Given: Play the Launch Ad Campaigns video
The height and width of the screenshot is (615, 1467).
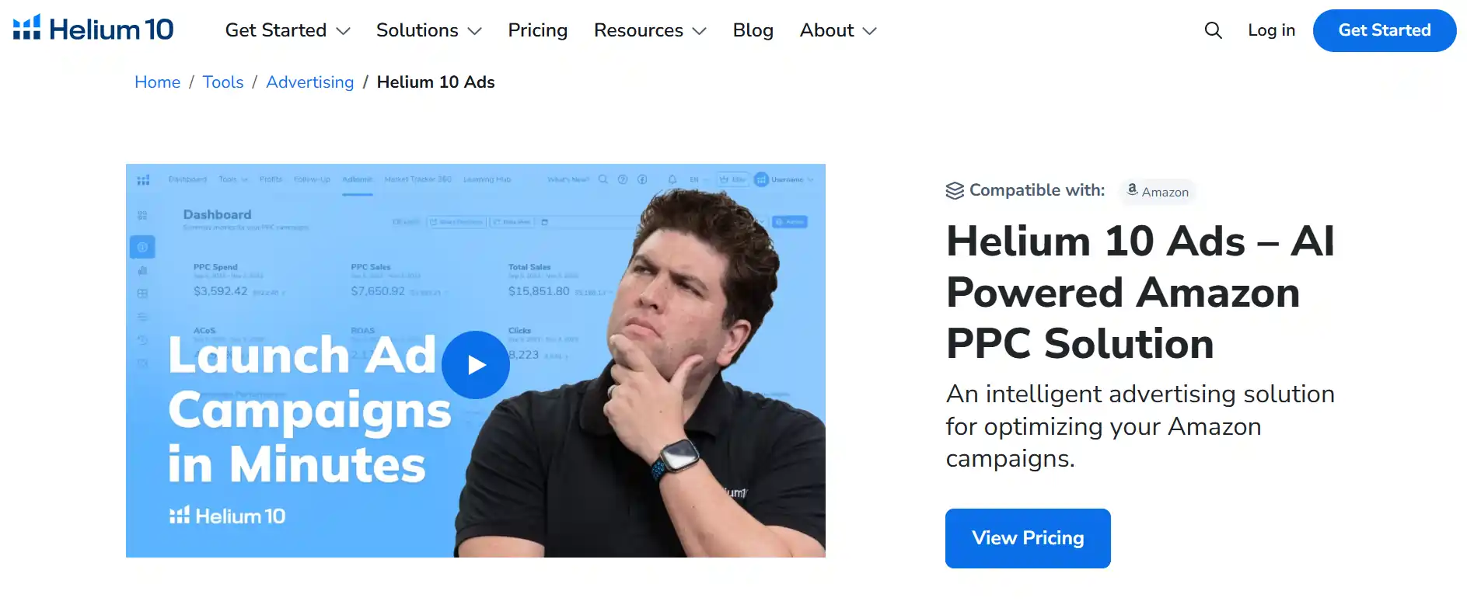Looking at the screenshot, I should pyautogui.click(x=476, y=364).
